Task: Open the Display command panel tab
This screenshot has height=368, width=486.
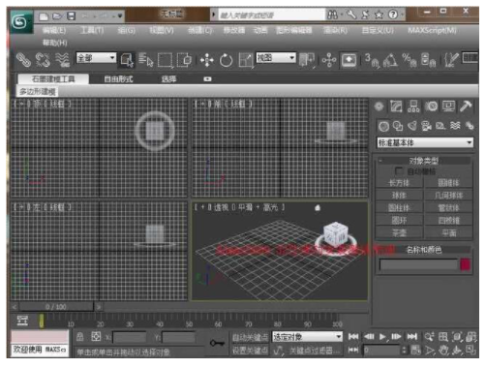Action: pos(448,107)
